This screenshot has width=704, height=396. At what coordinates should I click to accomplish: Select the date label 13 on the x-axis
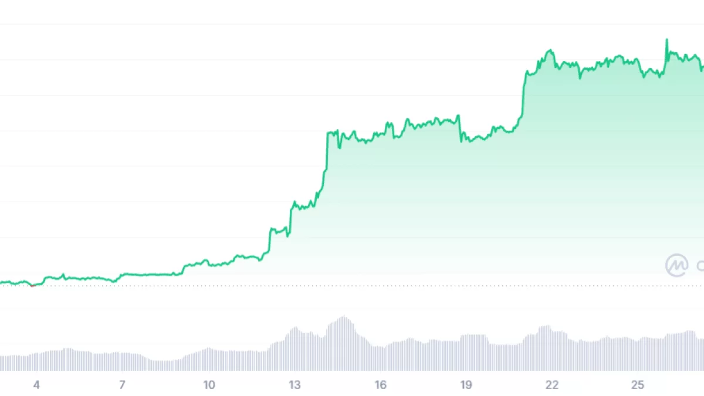click(295, 385)
